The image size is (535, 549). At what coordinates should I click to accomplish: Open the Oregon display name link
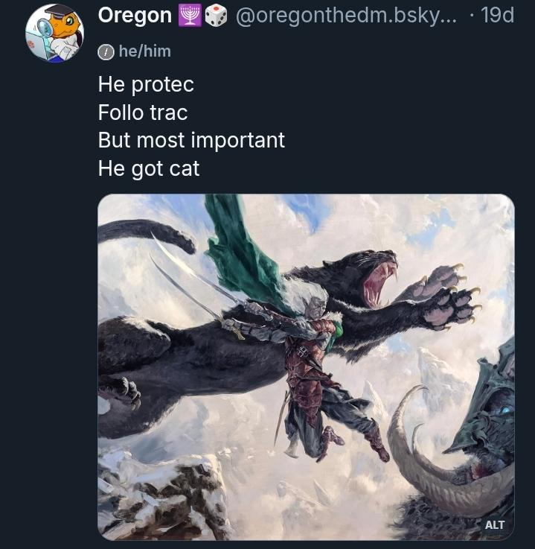click(135, 15)
